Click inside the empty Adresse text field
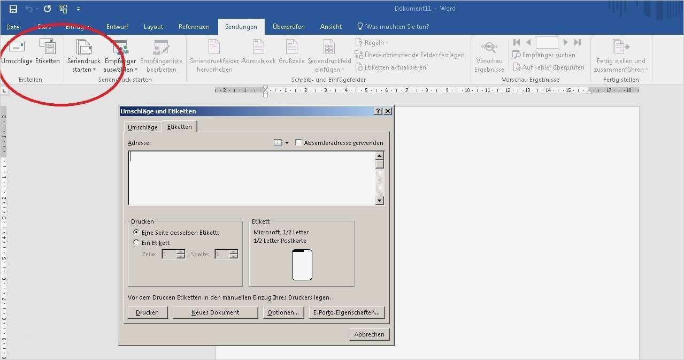This screenshot has width=684, height=360. 251,177
